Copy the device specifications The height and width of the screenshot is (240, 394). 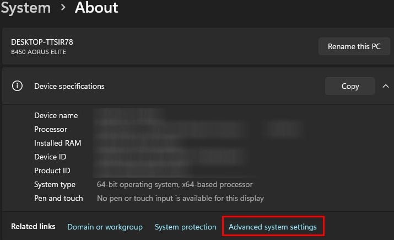click(x=350, y=86)
